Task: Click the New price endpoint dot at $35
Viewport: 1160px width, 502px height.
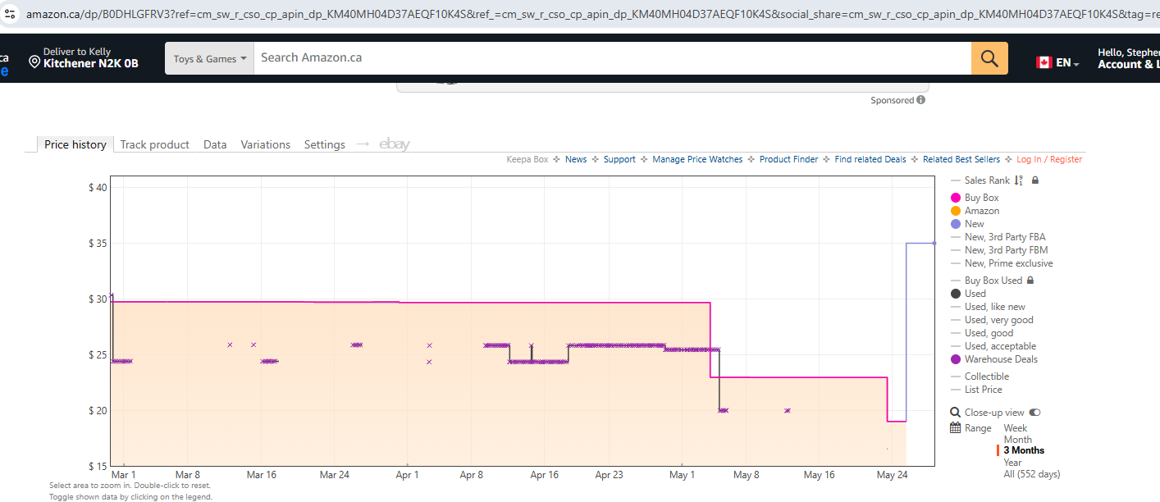Action: point(934,243)
